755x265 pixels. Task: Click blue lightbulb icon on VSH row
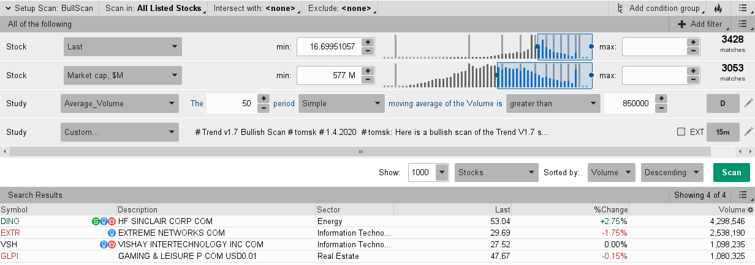tap(104, 244)
